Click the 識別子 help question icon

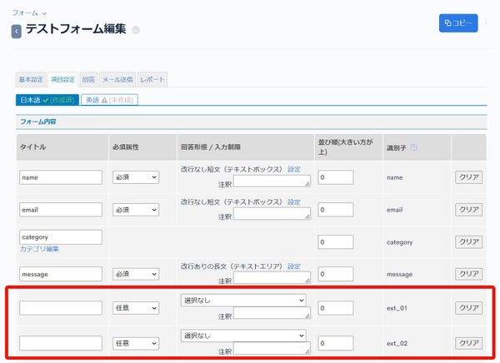[x=413, y=147]
